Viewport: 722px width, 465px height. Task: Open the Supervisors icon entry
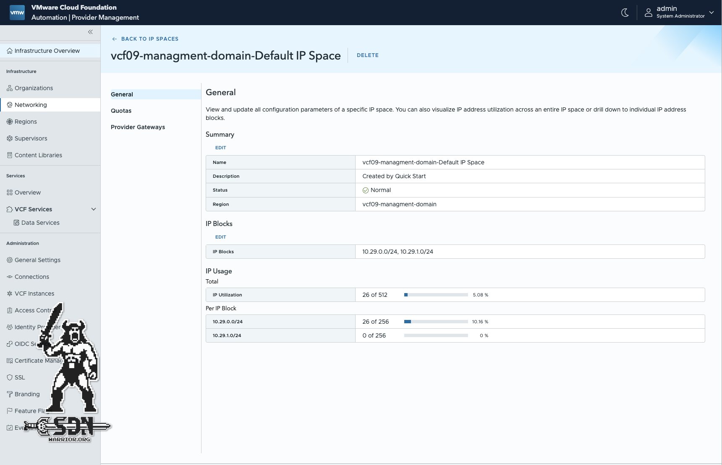click(10, 138)
